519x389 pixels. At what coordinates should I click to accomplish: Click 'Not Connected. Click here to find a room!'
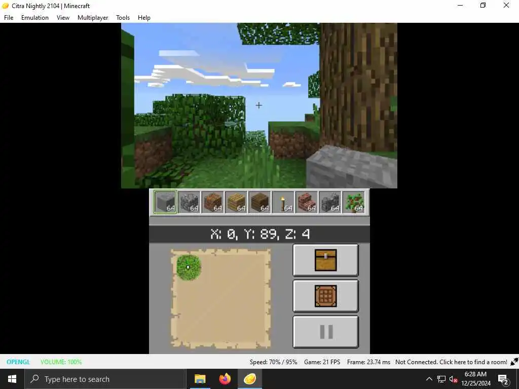tap(451, 362)
